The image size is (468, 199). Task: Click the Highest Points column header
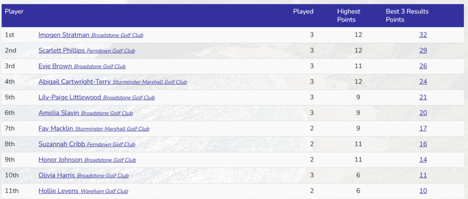click(349, 15)
